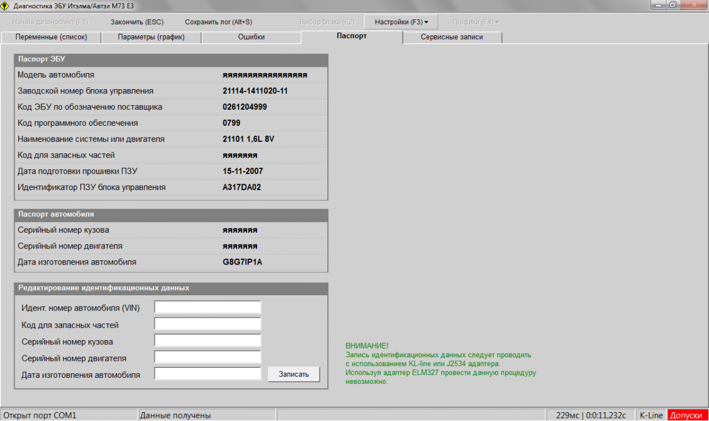Image resolution: width=709 pixels, height=421 pixels.
Task: Open the Настройки (F3) dropdown
Action: [401, 22]
